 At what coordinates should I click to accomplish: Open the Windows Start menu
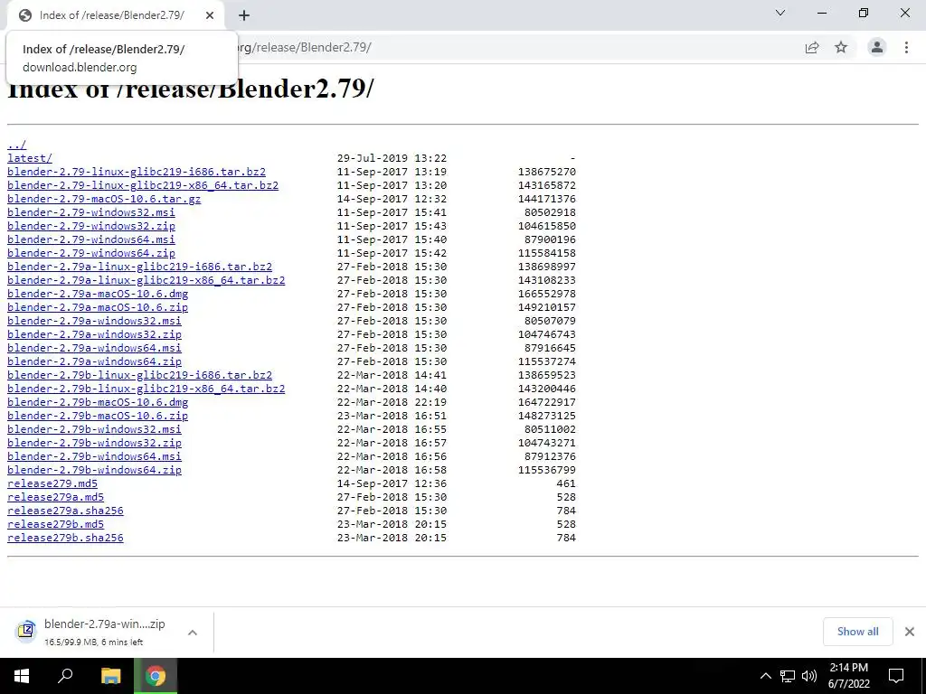[22, 676]
